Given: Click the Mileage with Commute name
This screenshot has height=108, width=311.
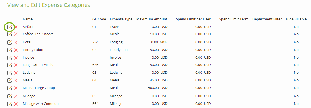Looking at the screenshot, I should (41, 104).
